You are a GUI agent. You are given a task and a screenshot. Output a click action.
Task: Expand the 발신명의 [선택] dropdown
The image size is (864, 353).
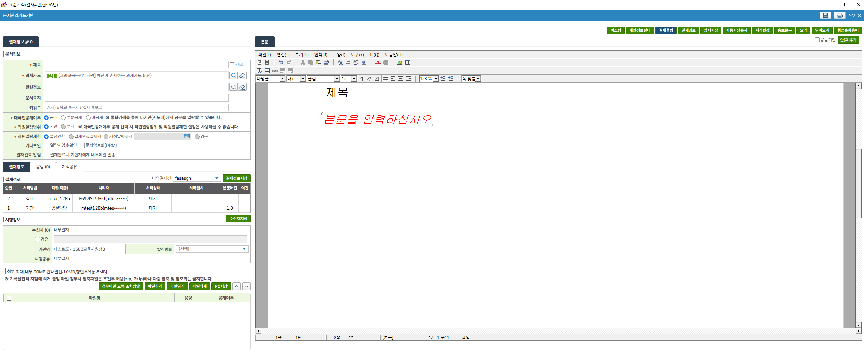point(244,249)
